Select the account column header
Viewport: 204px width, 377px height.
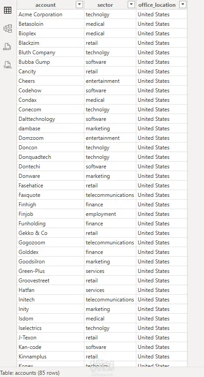coord(46,5)
